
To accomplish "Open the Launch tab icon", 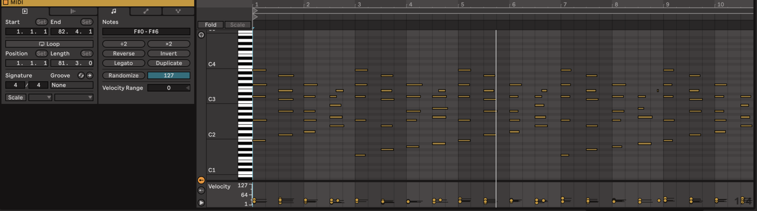I will [x=73, y=11].
